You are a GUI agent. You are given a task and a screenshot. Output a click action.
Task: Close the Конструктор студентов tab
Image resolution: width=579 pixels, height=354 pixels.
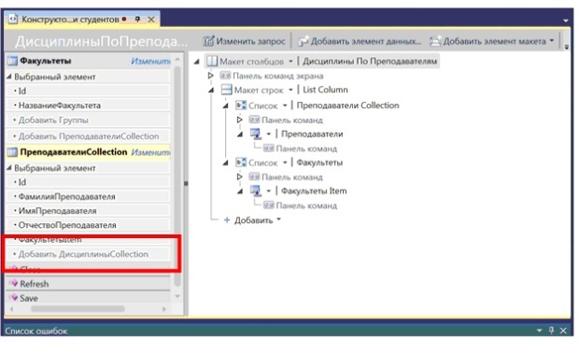click(151, 20)
